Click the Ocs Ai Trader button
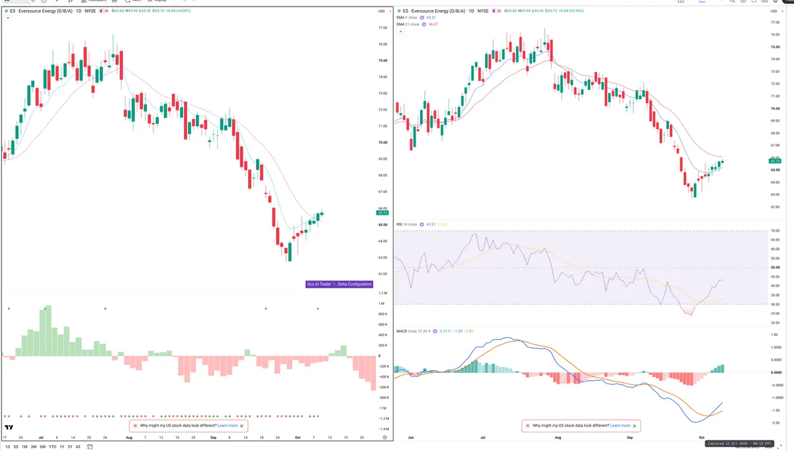Image resolution: width=794 pixels, height=451 pixels. click(x=319, y=284)
